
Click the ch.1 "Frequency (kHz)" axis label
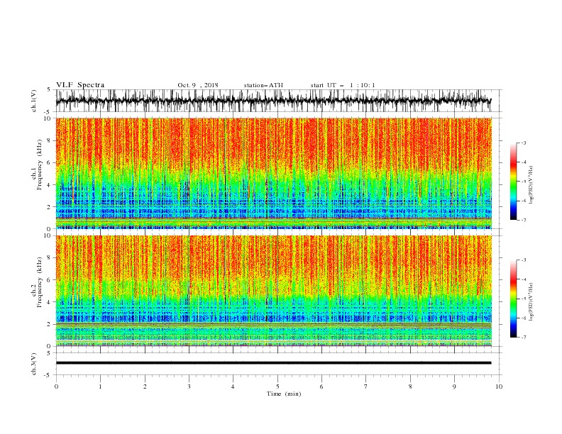click(x=39, y=165)
